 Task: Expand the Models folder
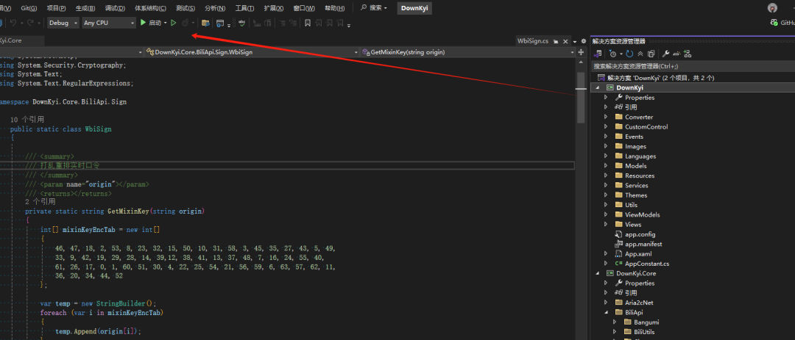pyautogui.click(x=605, y=166)
